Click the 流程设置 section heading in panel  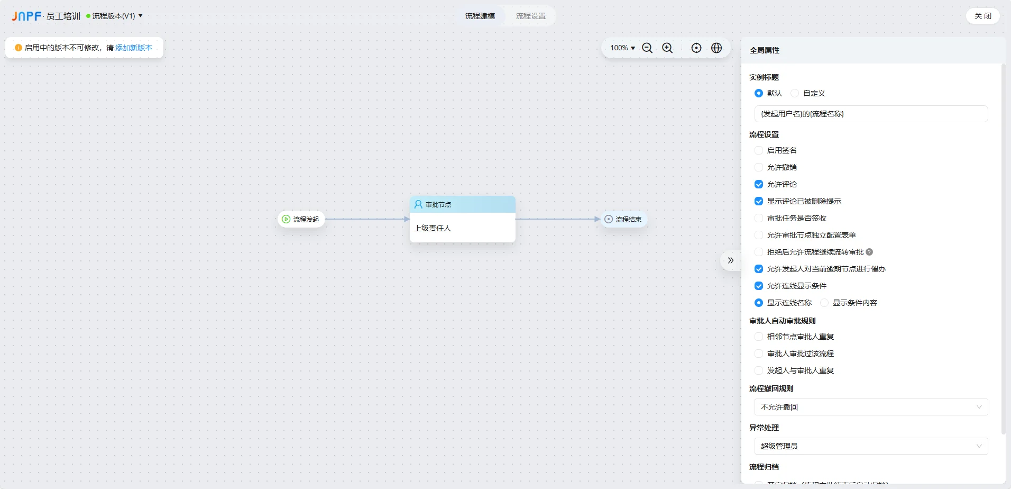pos(764,134)
